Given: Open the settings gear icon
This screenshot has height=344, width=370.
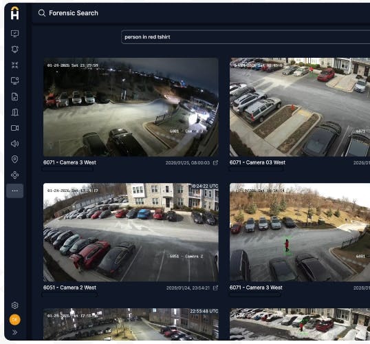Looking at the screenshot, I should [15, 305].
